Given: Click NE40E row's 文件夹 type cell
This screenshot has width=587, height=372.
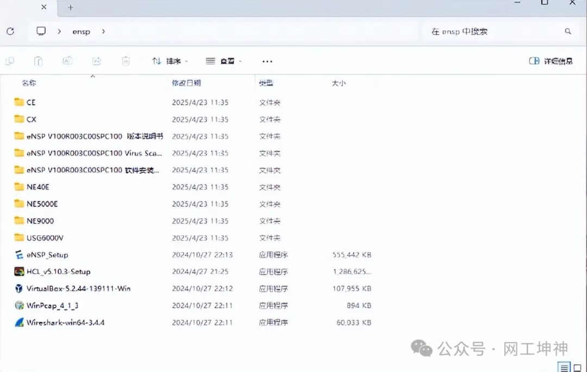Looking at the screenshot, I should tap(270, 187).
